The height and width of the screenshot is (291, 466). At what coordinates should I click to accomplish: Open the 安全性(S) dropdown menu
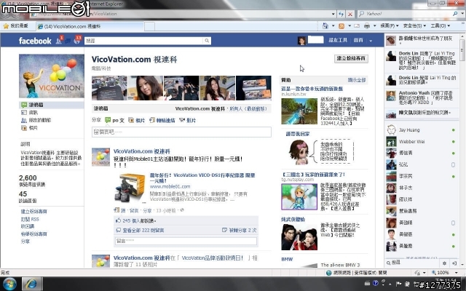[x=414, y=26]
